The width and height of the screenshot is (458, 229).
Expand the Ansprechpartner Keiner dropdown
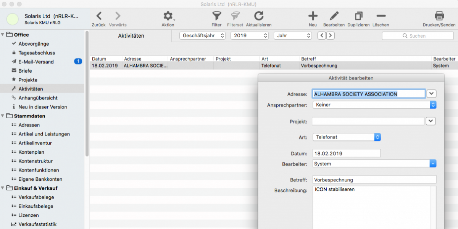click(x=374, y=105)
